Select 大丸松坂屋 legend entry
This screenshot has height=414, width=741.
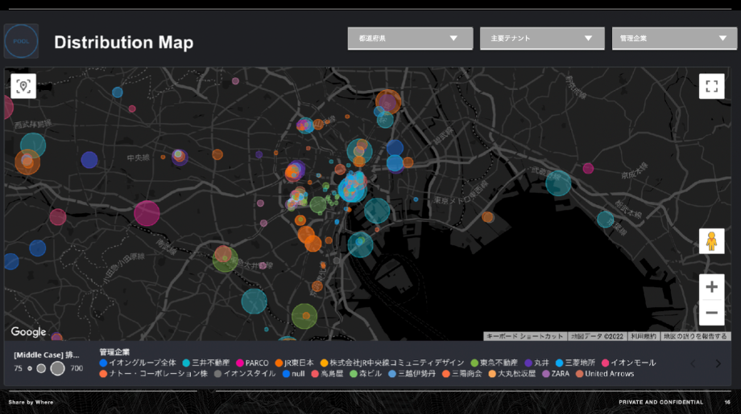(x=511, y=374)
